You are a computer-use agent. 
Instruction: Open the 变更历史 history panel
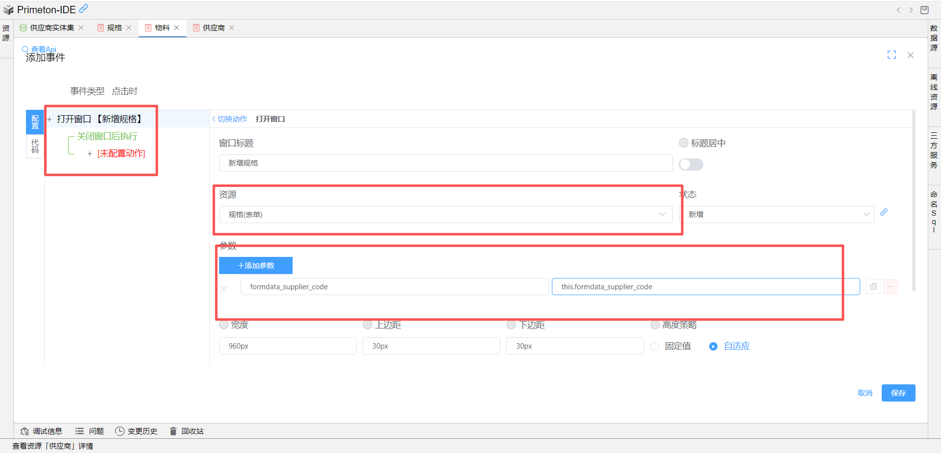pyautogui.click(x=136, y=431)
